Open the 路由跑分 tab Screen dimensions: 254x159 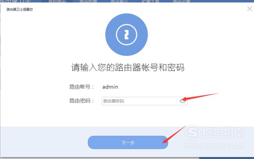pos(120,1)
